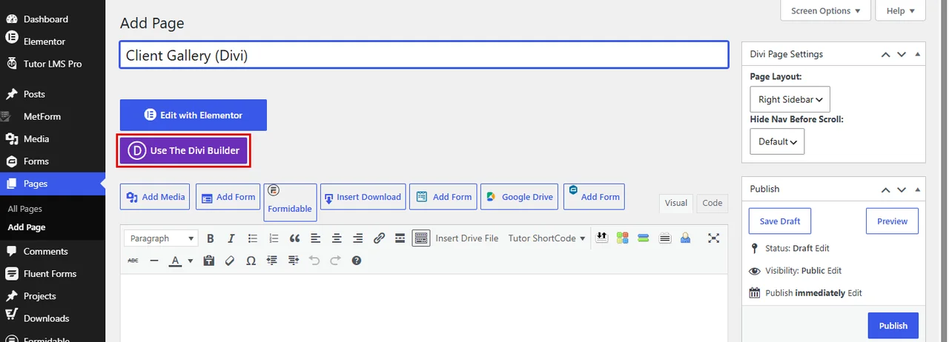Decrease indent of paragraph
Image resolution: width=949 pixels, height=342 pixels.
point(272,261)
